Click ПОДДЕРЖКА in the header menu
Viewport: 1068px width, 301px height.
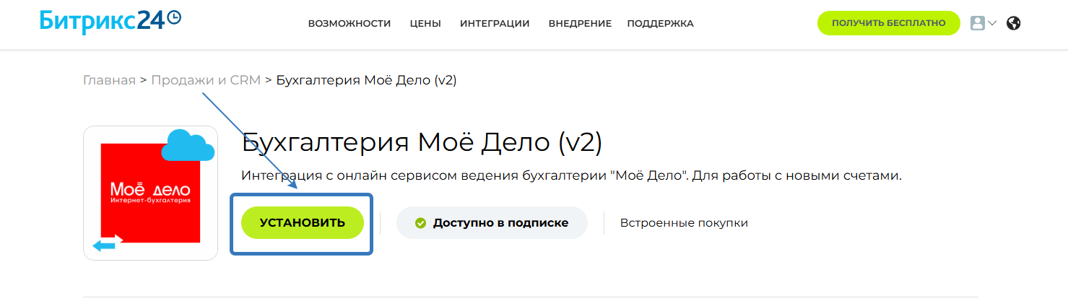coord(660,24)
